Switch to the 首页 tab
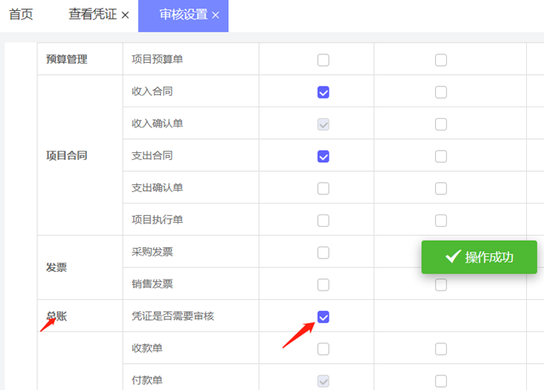This screenshot has width=544, height=390. [x=21, y=15]
